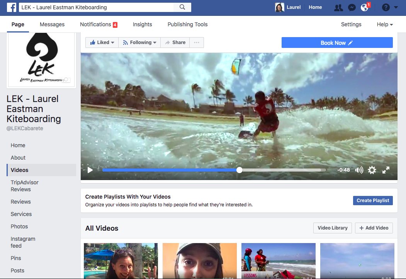Open Lessons video thumbnail on beach
The height and width of the screenshot is (279, 406).
pos(279,260)
